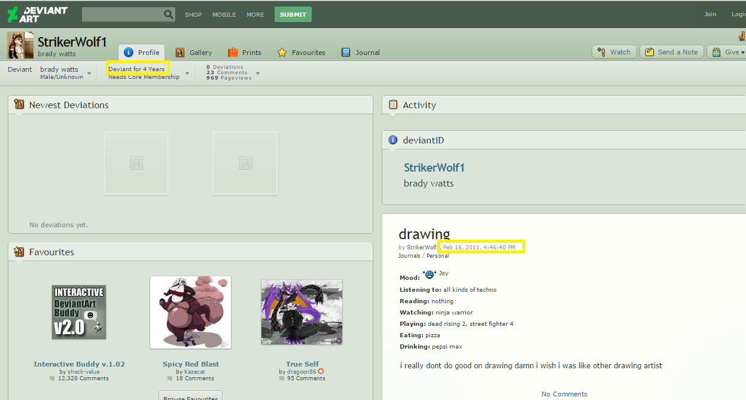Open the MORE menu
The image size is (746, 400).
255,14
